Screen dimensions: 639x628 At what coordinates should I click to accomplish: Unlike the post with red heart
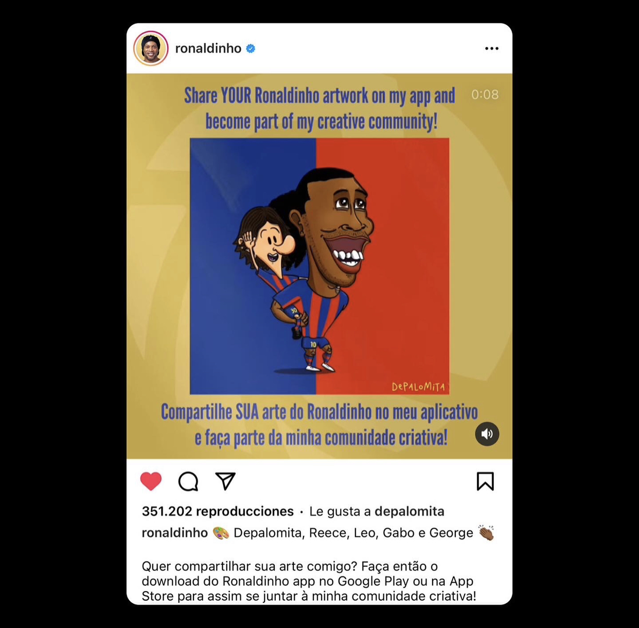point(151,481)
